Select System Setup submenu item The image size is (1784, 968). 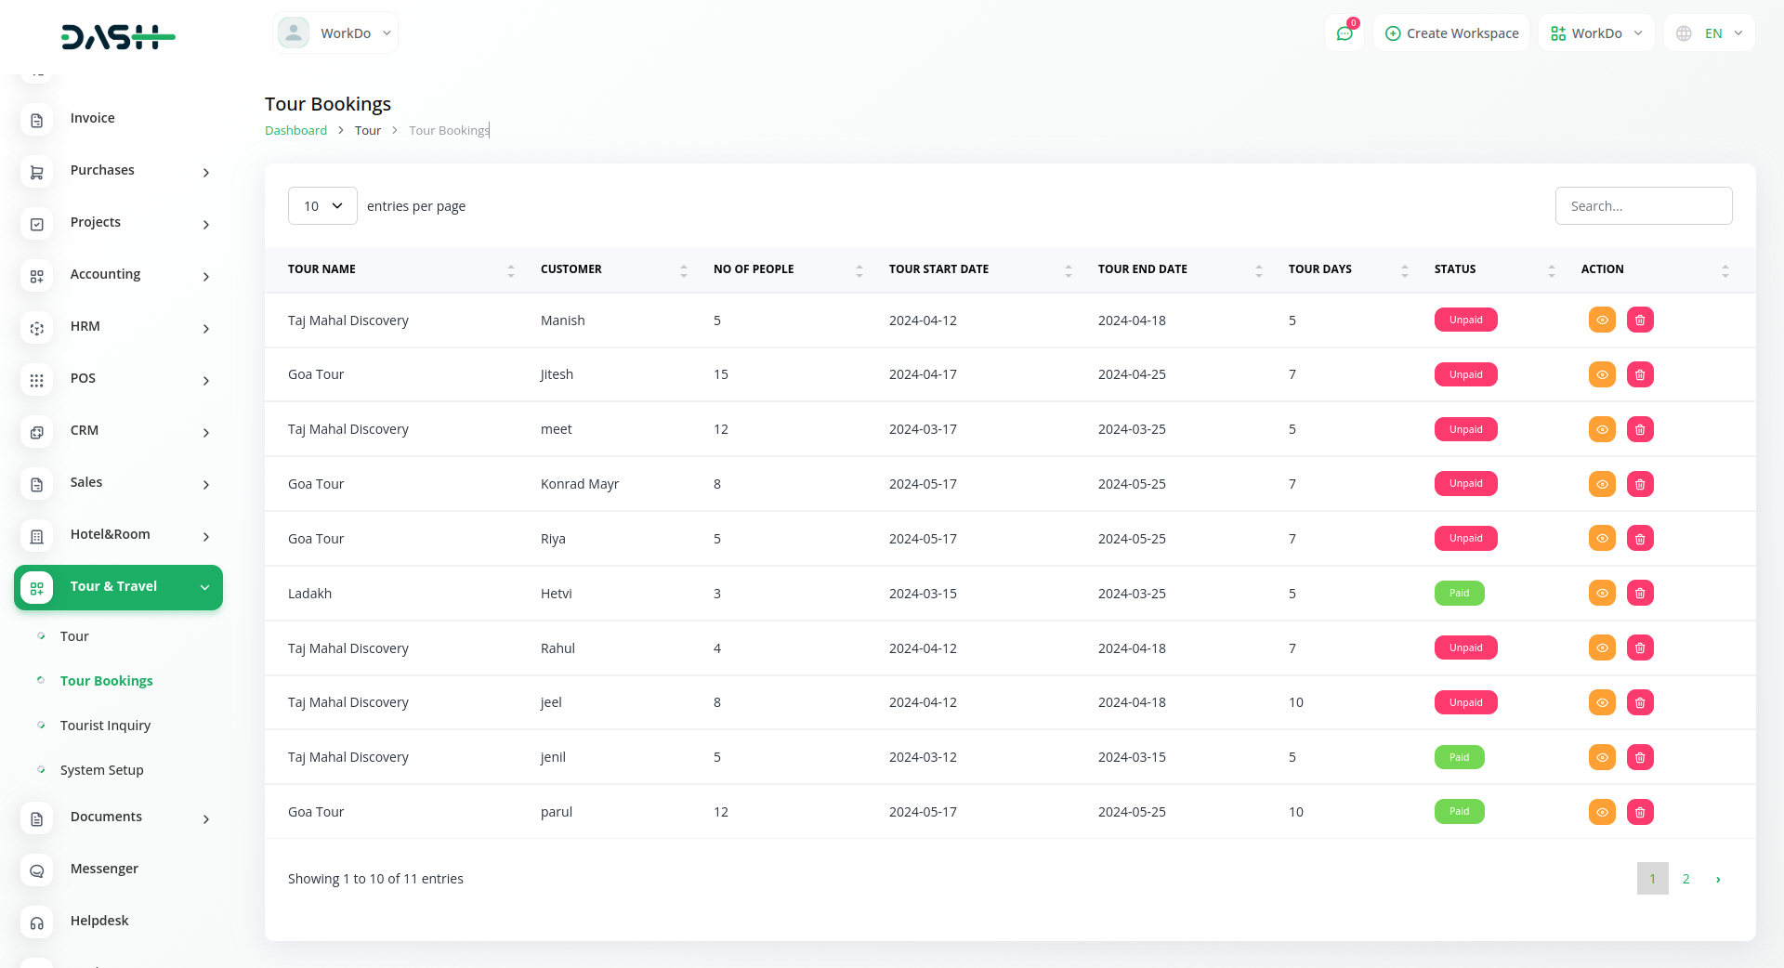(101, 770)
